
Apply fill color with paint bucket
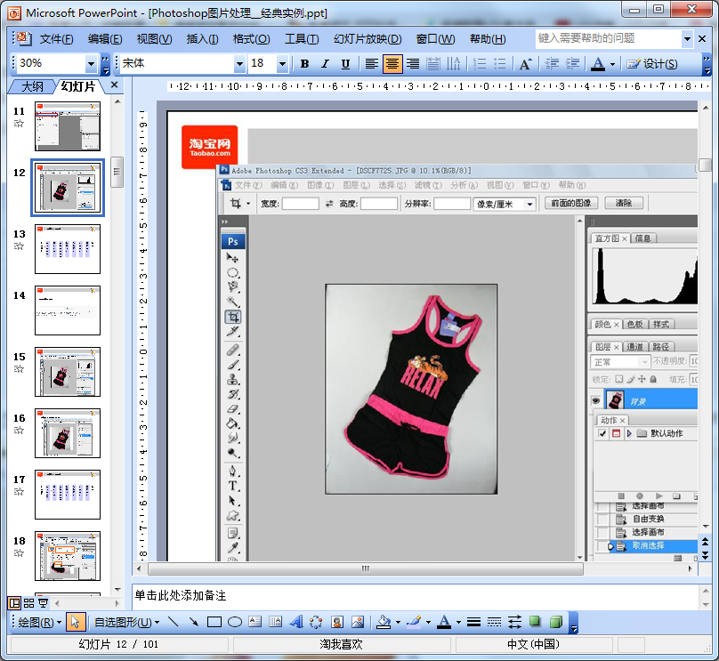click(x=384, y=622)
